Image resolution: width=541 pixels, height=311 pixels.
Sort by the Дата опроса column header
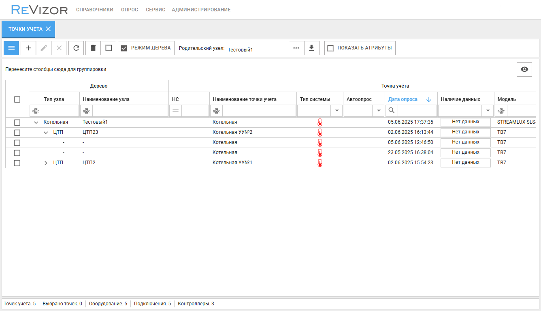[x=403, y=99]
